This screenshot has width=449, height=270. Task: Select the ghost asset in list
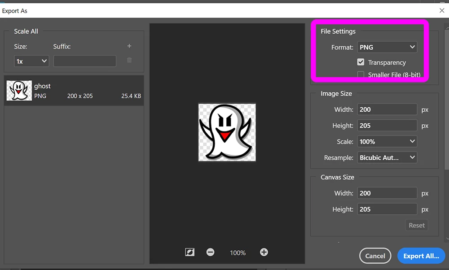point(74,91)
